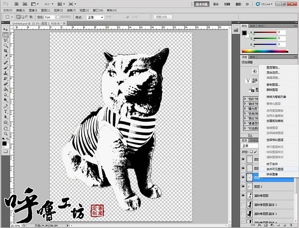Show the 猫咪单层图 副本 2 layer
299x228 pixels.
coord(243,205)
